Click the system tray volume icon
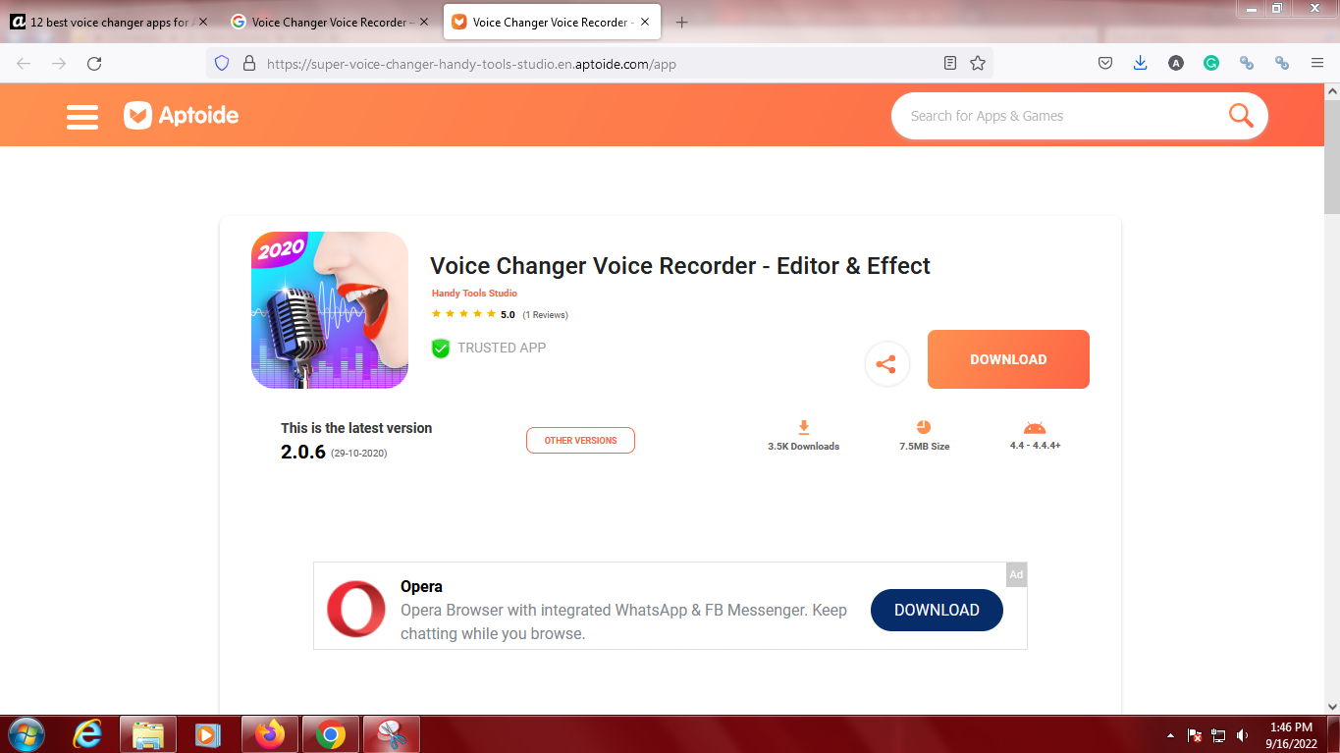1340x753 pixels. (x=1243, y=734)
